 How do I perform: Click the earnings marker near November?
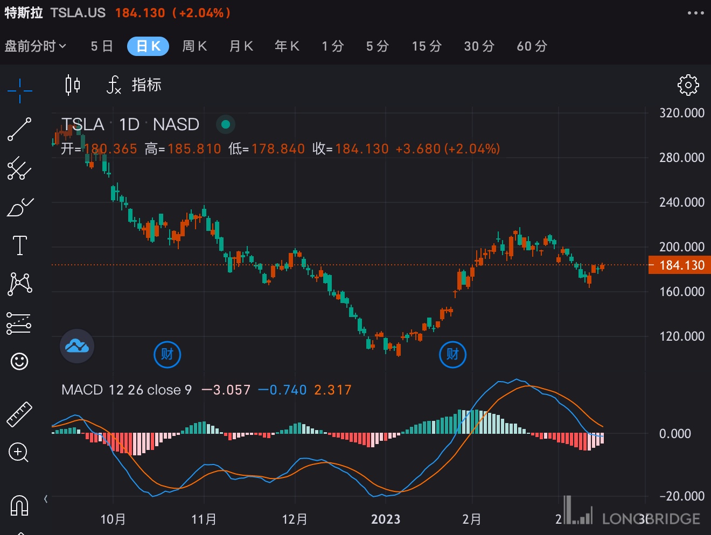tap(168, 354)
